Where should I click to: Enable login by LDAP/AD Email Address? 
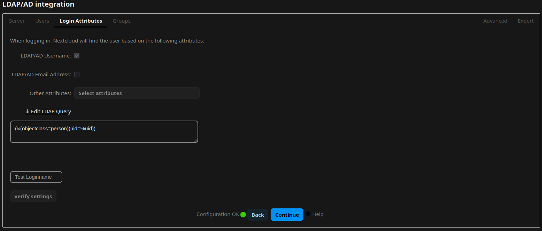tap(77, 74)
